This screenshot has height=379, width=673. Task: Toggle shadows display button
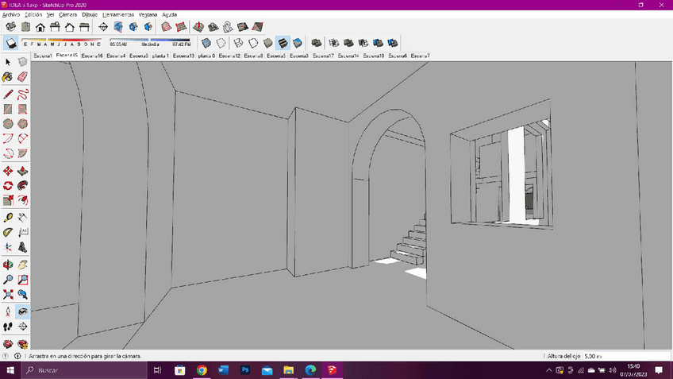tap(12, 43)
